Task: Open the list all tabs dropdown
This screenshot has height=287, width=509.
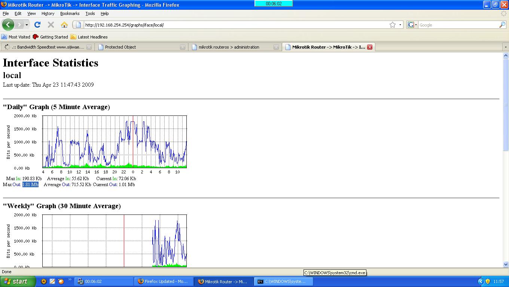Action: [506, 47]
